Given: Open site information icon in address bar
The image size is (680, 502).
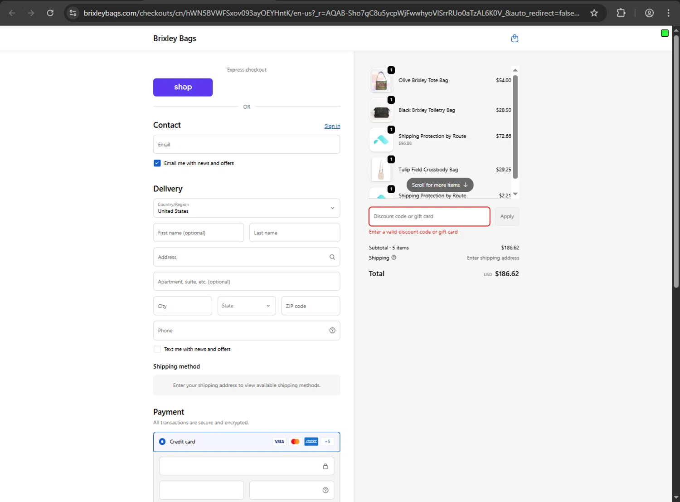Looking at the screenshot, I should pyautogui.click(x=73, y=13).
